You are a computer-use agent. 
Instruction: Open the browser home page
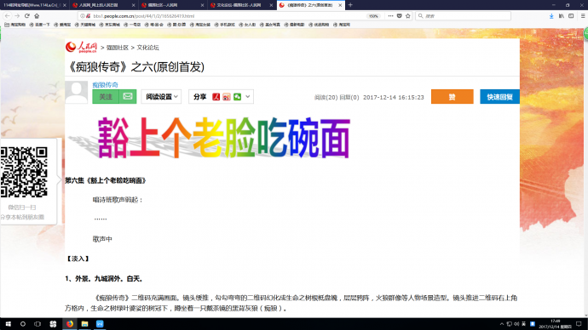tap(37, 16)
